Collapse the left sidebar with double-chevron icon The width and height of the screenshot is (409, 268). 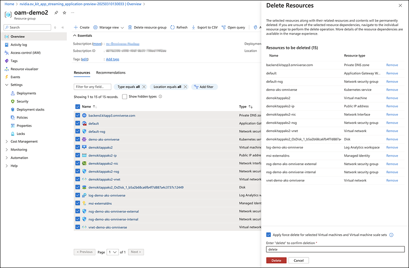point(63,27)
